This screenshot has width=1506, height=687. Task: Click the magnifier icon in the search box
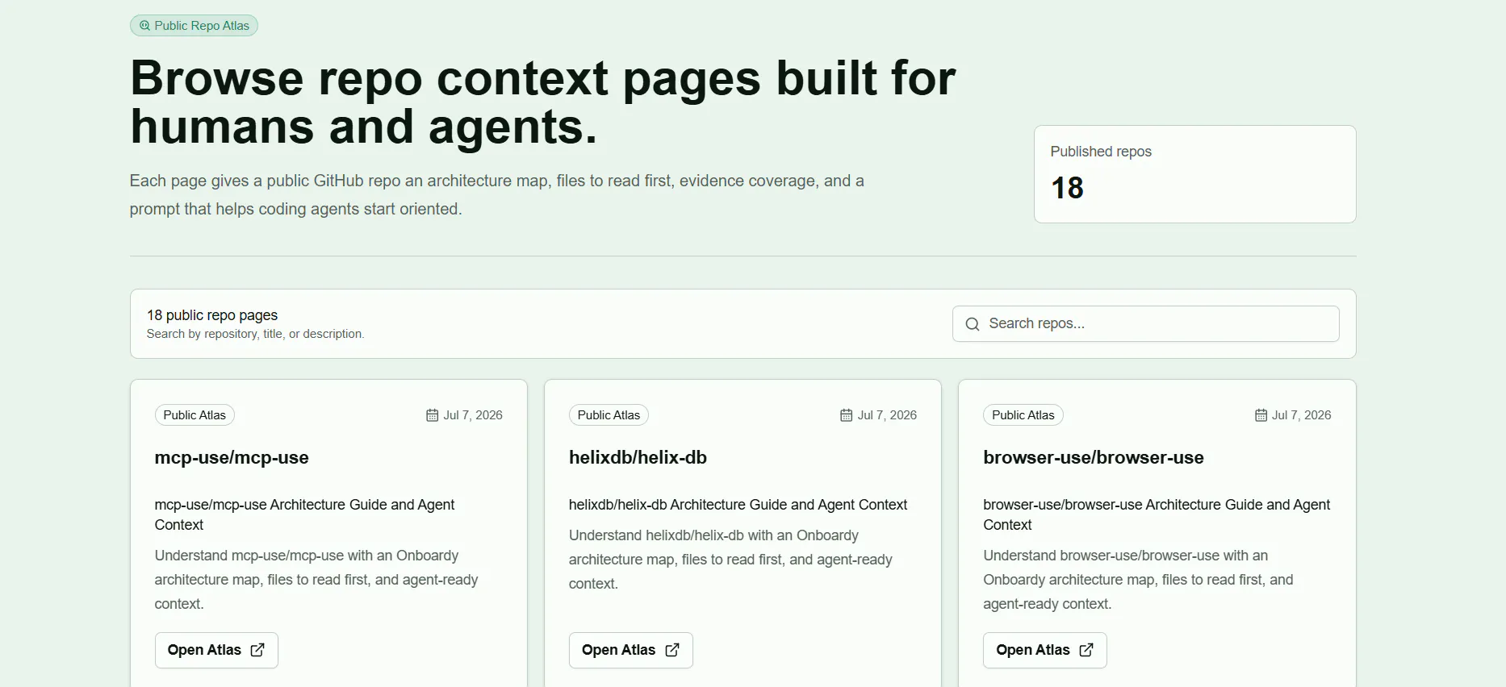(x=973, y=324)
